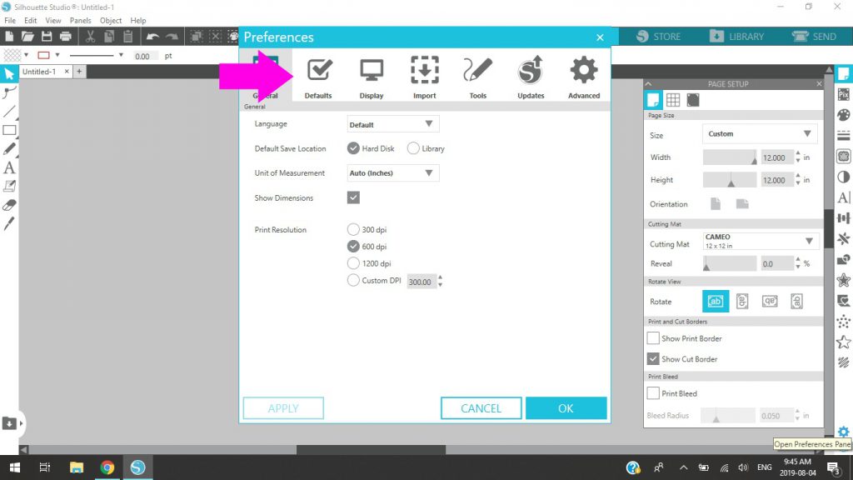Open the line color dropdown arrow
The image size is (853, 480).
click(57, 56)
